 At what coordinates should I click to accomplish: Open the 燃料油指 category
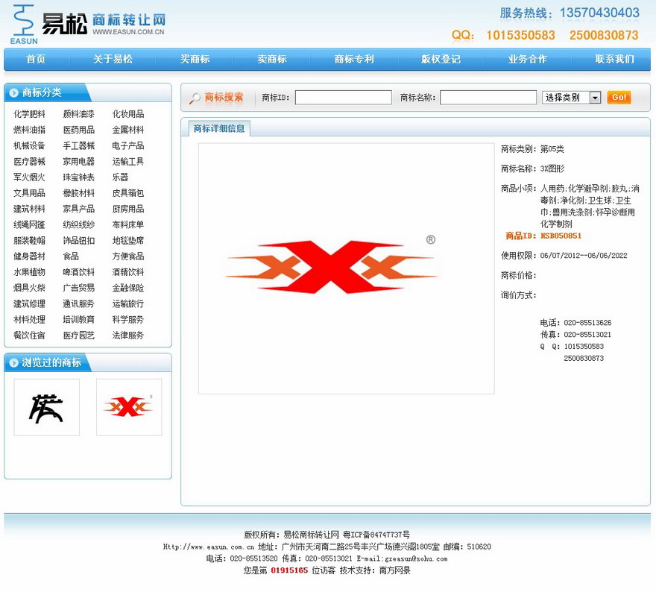[29, 130]
